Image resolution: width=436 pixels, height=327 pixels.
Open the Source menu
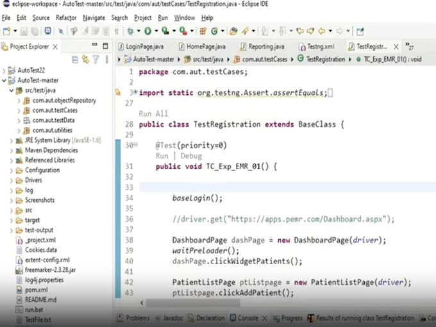[41, 18]
